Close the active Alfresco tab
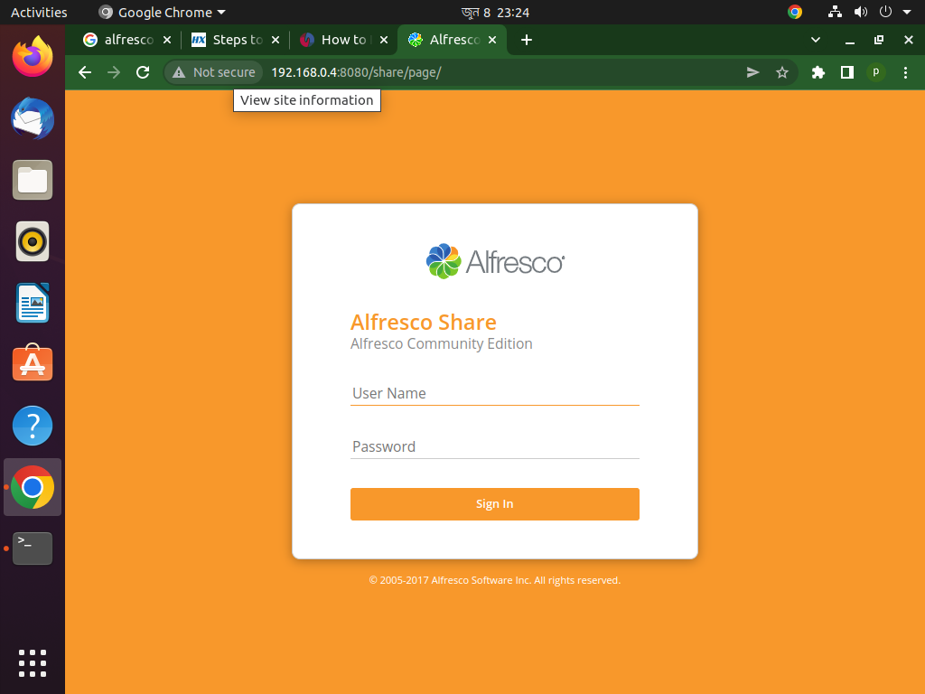 492,40
